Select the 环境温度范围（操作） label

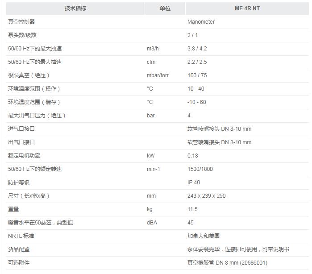(34, 88)
